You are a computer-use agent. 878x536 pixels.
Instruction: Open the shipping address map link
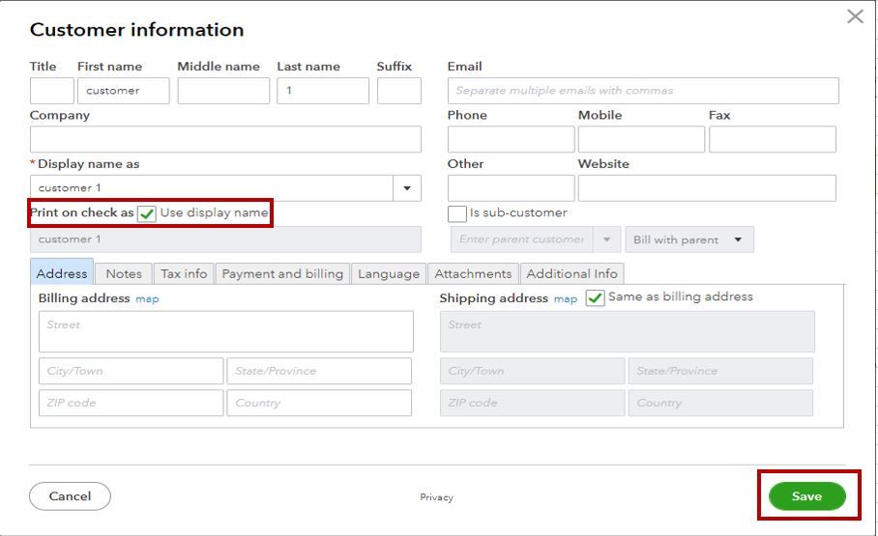coord(566,299)
